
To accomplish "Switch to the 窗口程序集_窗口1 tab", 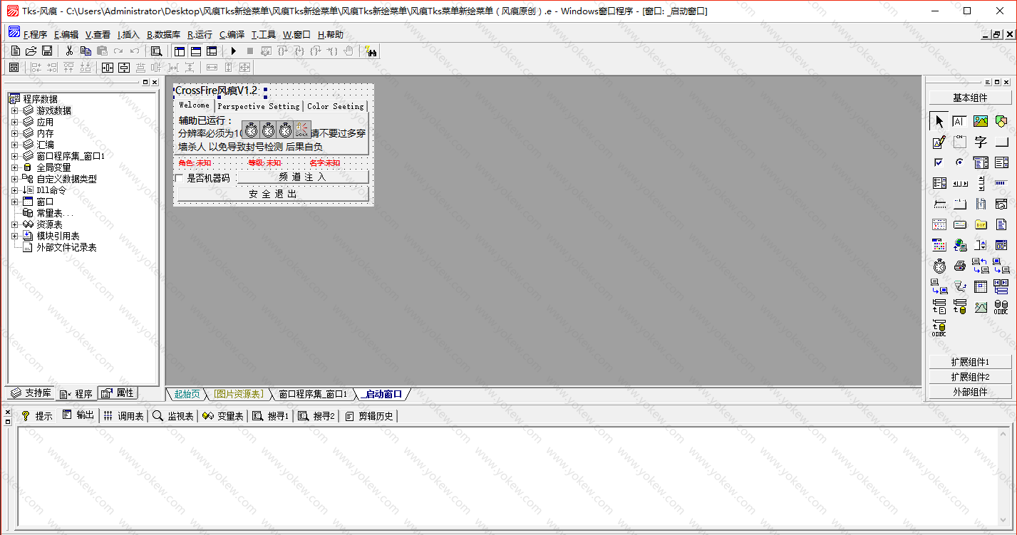I will click(x=312, y=394).
